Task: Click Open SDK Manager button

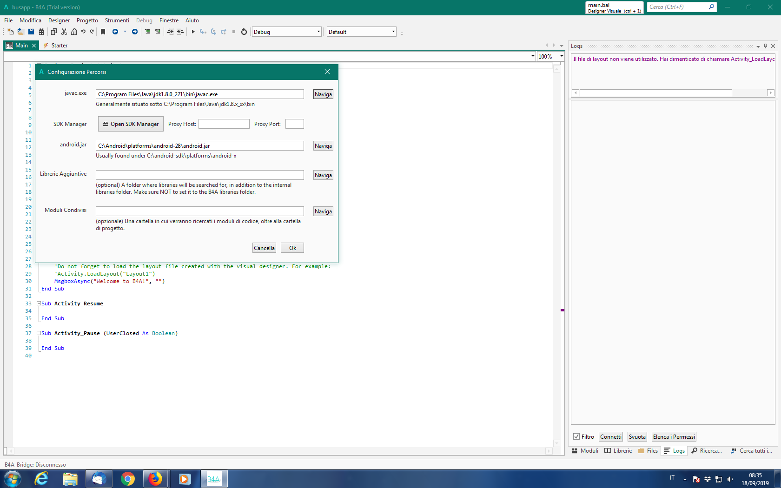Action: coord(131,124)
